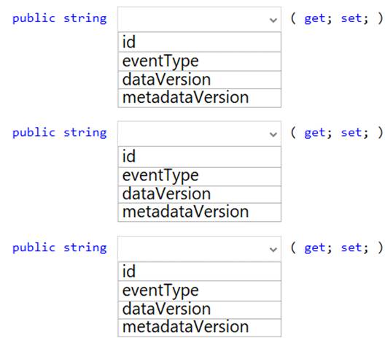Pick dataVersion in the second dropdown list
Viewport: 385px width, 338px height.
tap(199, 194)
